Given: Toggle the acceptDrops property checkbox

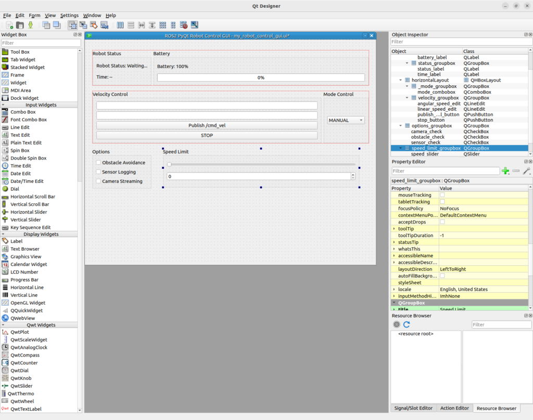Looking at the screenshot, I should 442,222.
